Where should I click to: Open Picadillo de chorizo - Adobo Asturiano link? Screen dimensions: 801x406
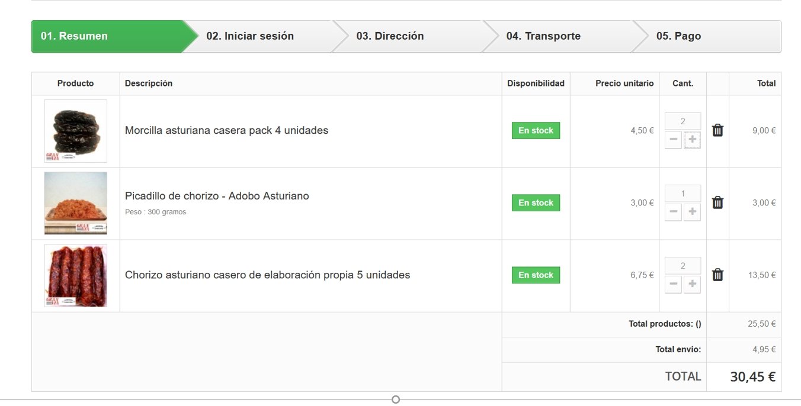(x=217, y=196)
